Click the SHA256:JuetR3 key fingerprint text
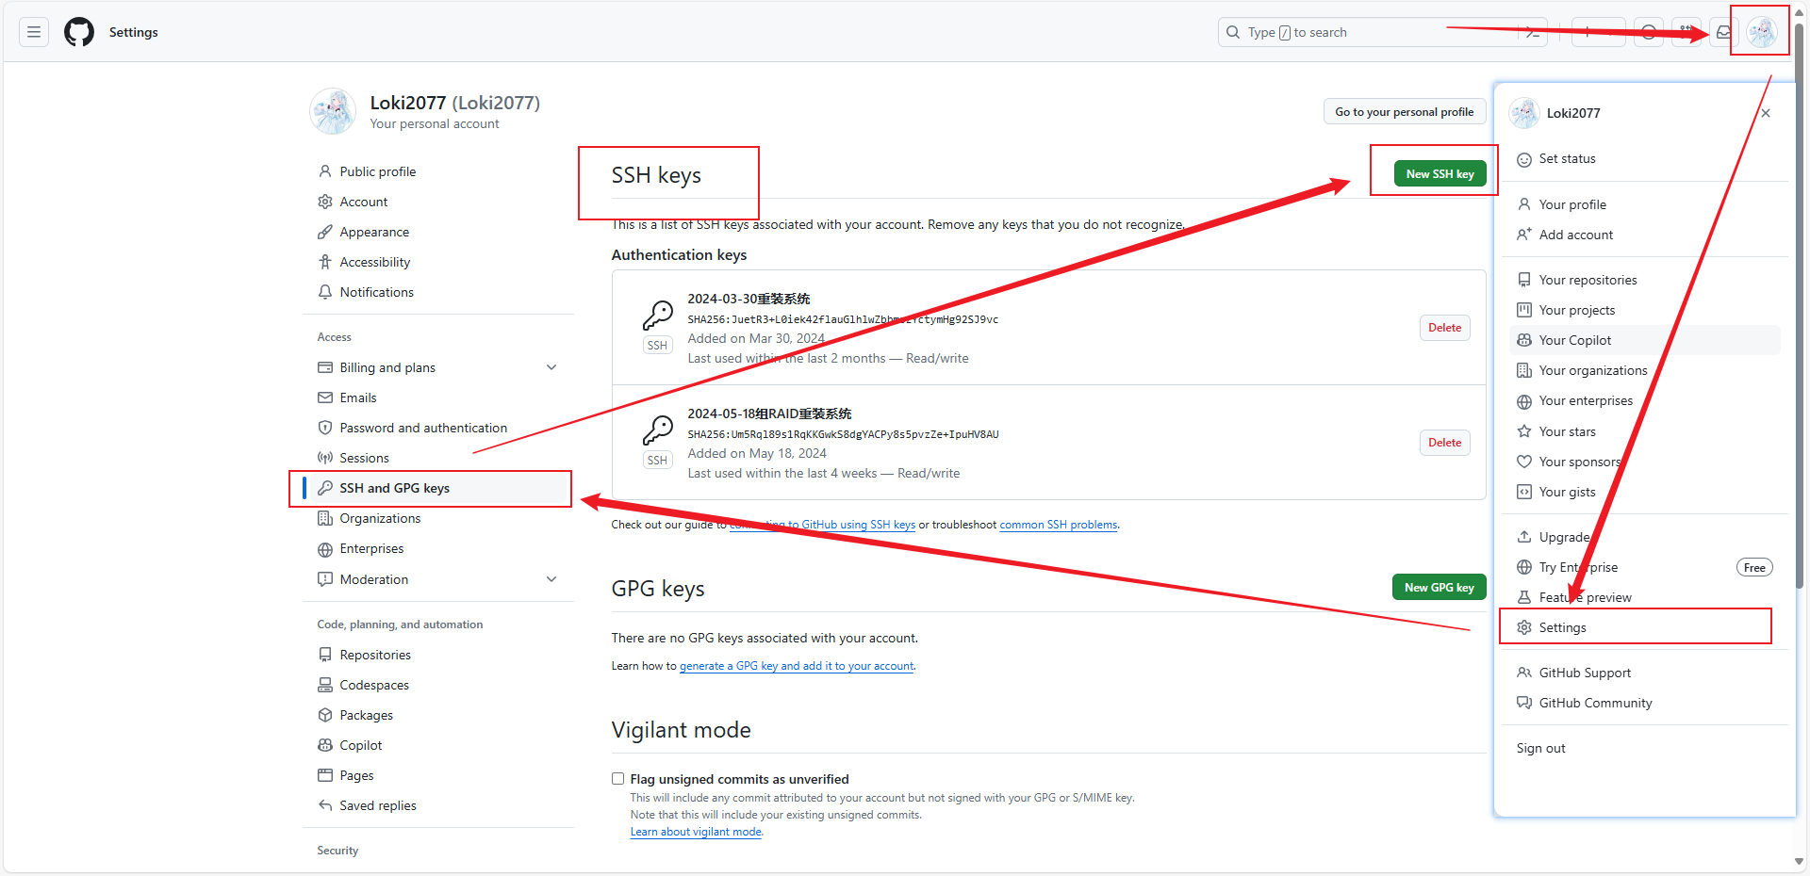 [x=843, y=319]
